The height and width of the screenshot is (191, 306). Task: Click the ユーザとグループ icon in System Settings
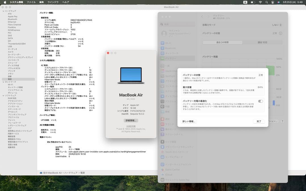click(x=162, y=157)
